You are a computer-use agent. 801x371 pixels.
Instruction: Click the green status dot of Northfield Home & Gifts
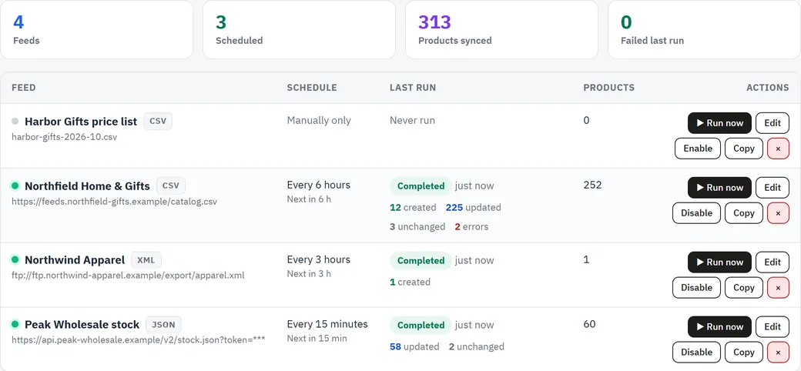point(15,185)
